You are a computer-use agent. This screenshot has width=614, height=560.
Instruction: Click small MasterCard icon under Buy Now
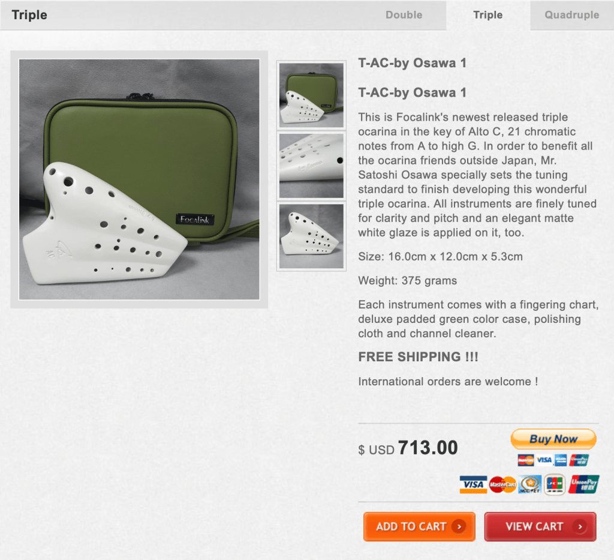pyautogui.click(x=525, y=460)
